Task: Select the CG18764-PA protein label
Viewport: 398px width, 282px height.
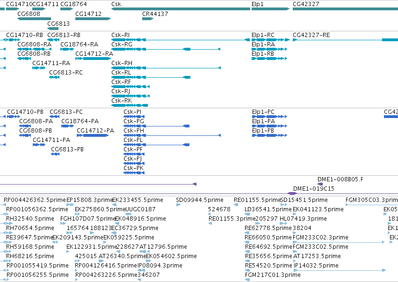Action: [80, 121]
